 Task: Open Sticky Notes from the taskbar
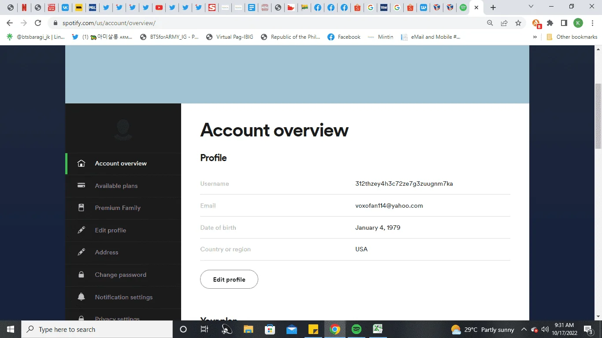tap(313, 329)
